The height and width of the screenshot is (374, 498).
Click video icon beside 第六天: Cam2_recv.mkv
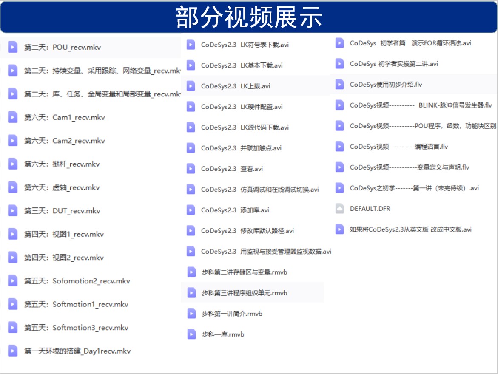(x=12, y=140)
